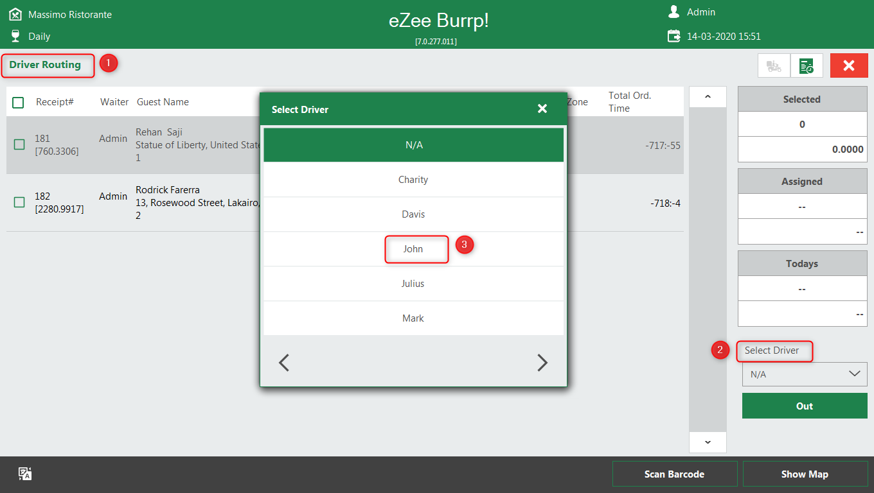Viewport: 874px width, 493px height.
Task: Click the calendar icon beside the date
Action: tap(673, 36)
